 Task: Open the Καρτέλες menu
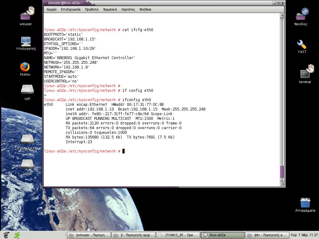tap(128, 9)
